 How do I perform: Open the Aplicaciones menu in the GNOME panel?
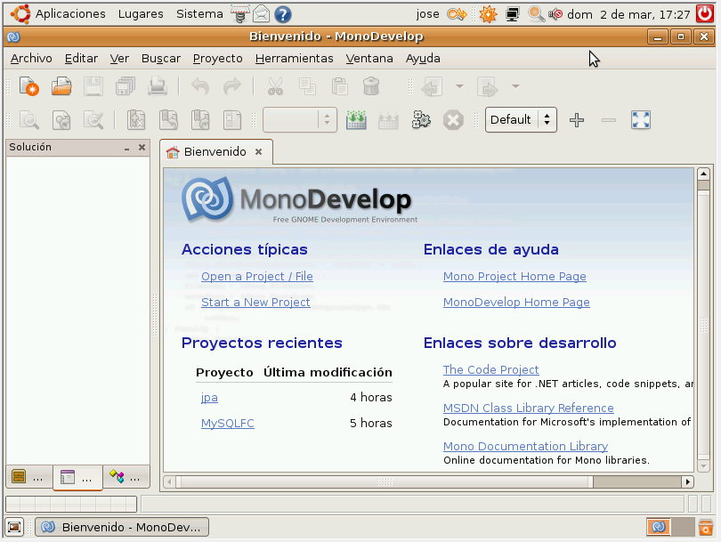click(70, 13)
